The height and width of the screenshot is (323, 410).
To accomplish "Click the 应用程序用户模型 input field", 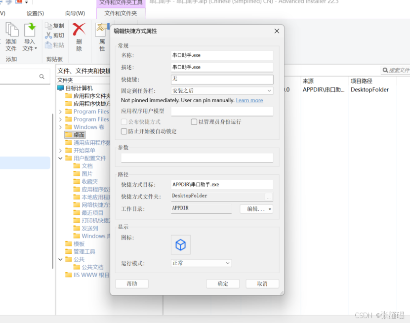I will coord(222,111).
